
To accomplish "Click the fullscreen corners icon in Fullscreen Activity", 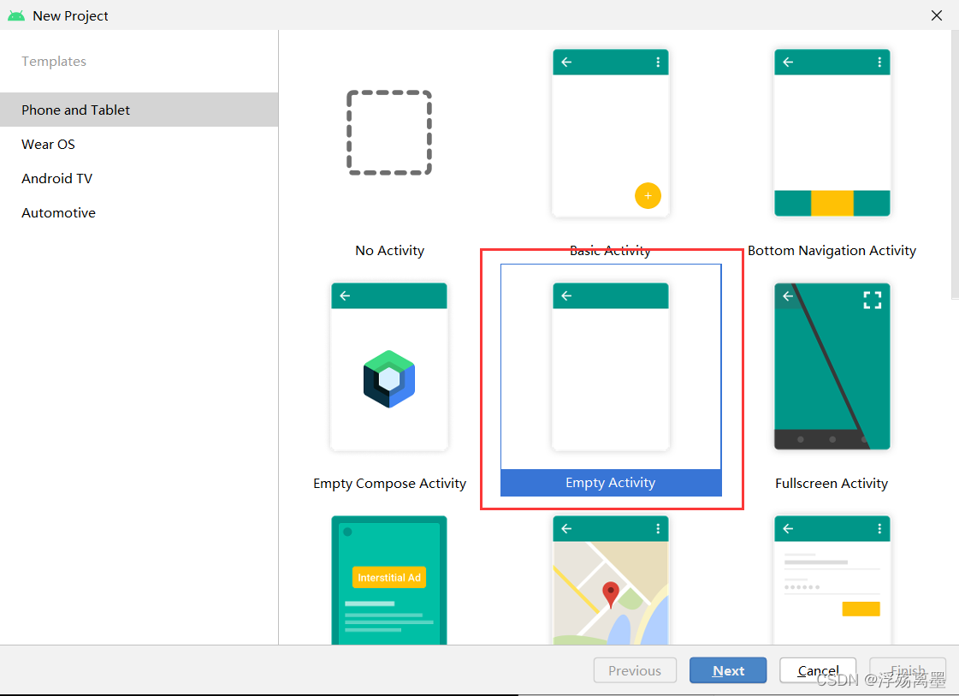I will (x=872, y=300).
